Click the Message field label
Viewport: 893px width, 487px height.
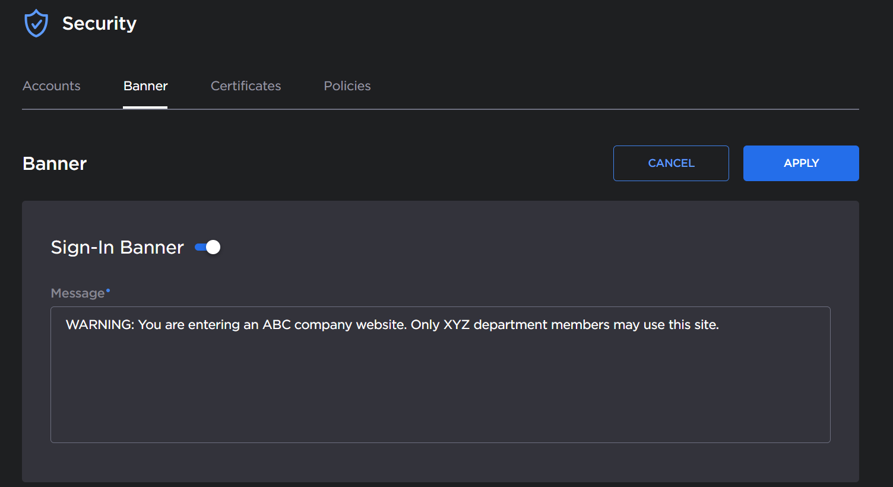click(x=77, y=293)
